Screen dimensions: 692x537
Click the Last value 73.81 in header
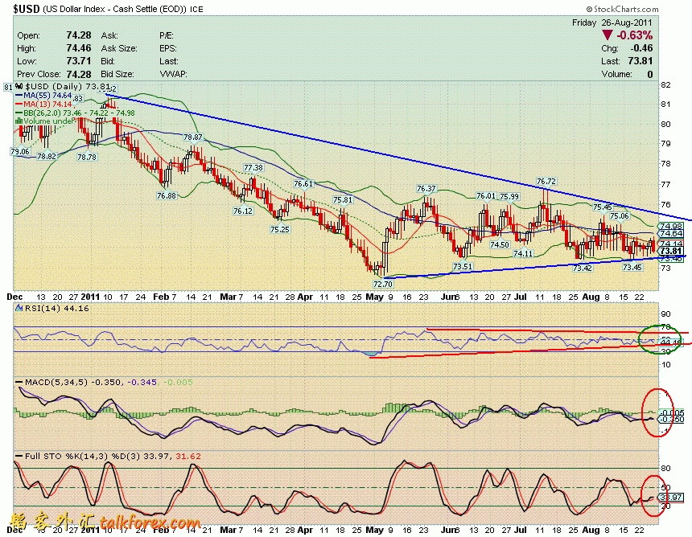[641, 61]
